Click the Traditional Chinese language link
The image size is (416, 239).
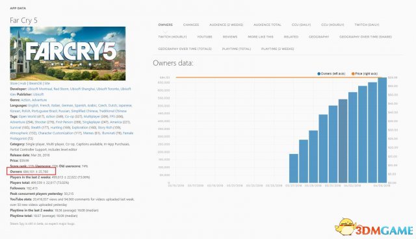click(x=112, y=111)
